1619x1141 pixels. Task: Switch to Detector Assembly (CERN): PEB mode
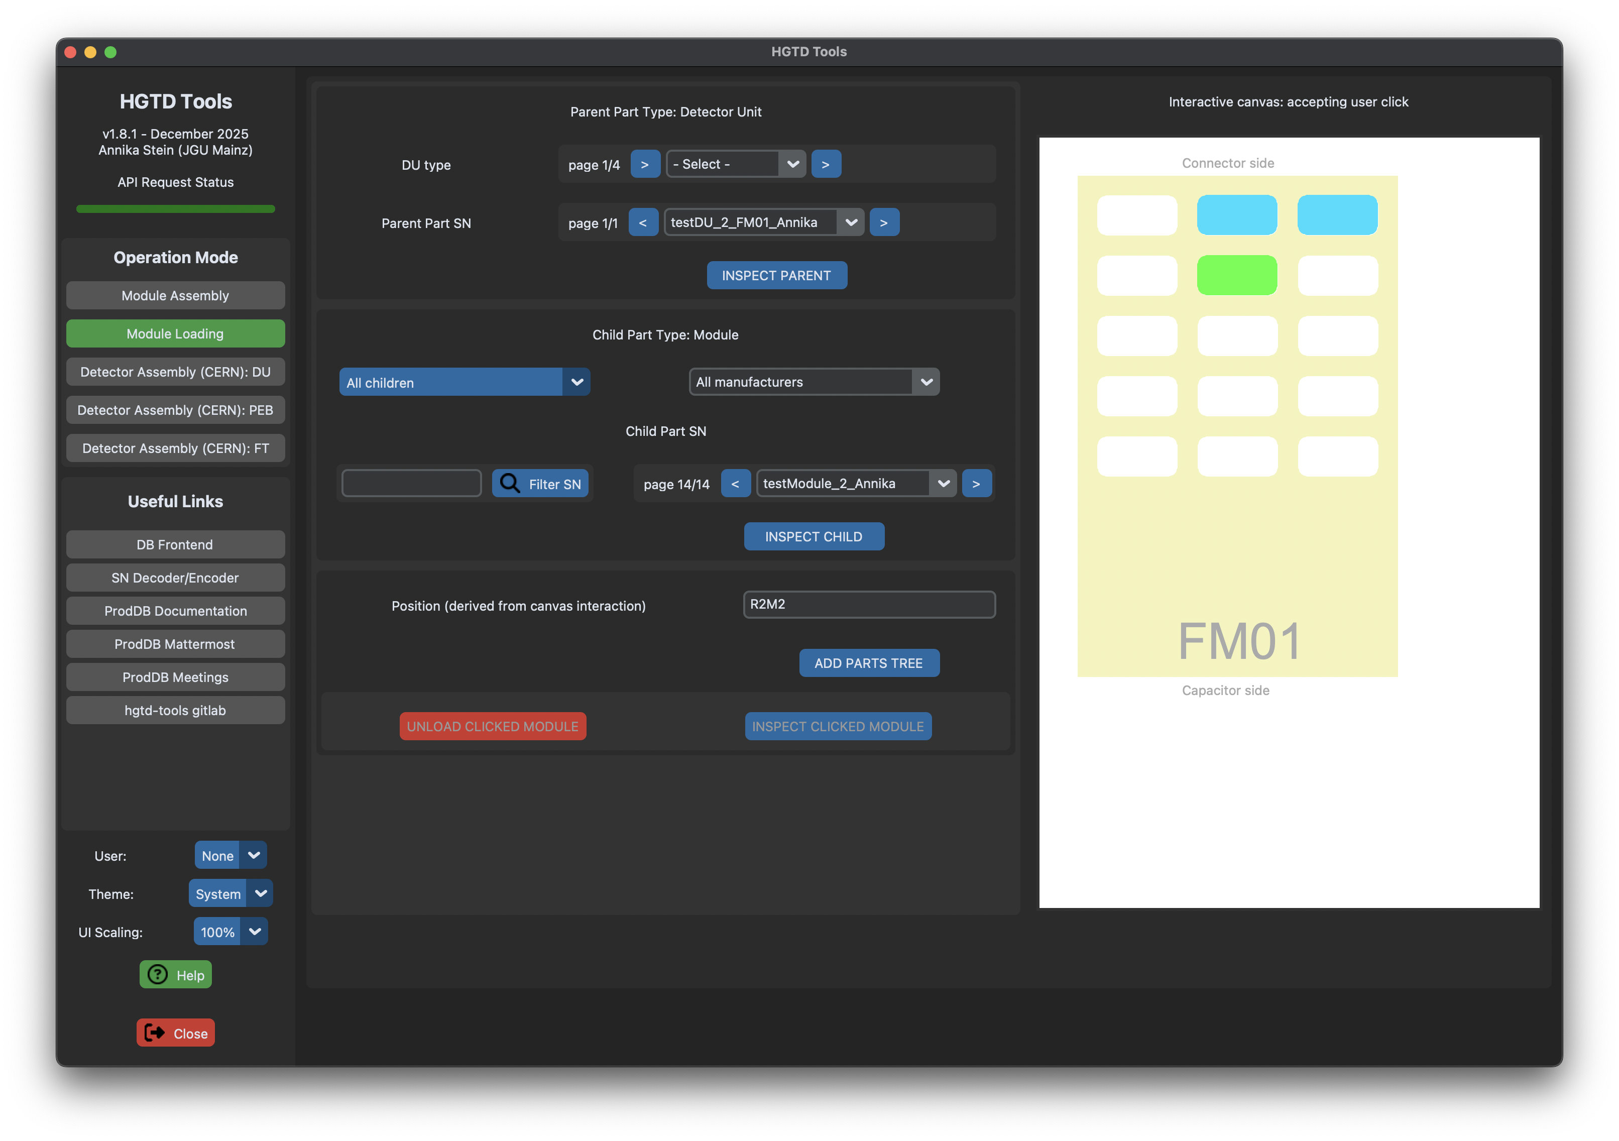(176, 410)
